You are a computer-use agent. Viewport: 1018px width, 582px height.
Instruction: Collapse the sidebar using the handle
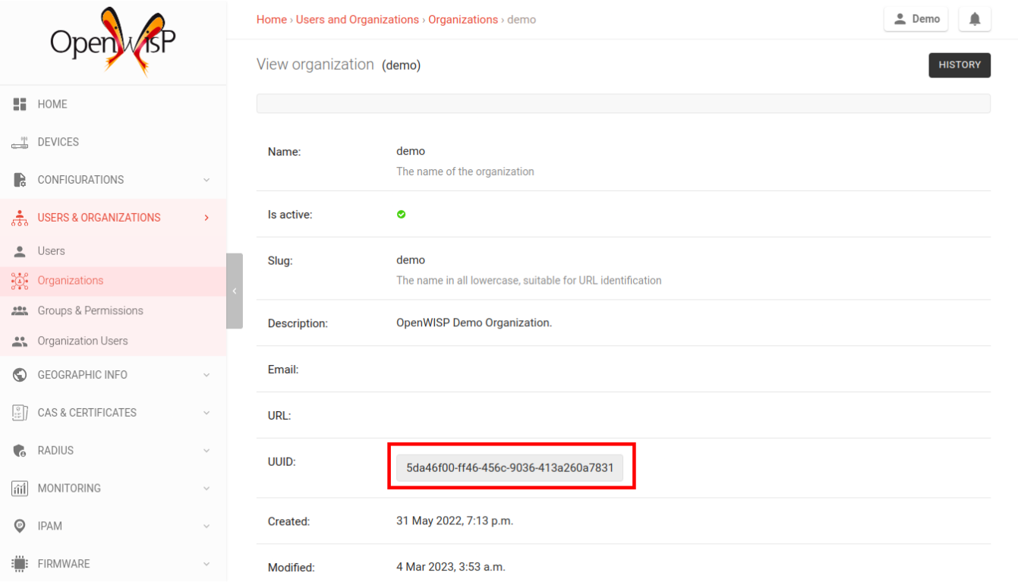235,291
